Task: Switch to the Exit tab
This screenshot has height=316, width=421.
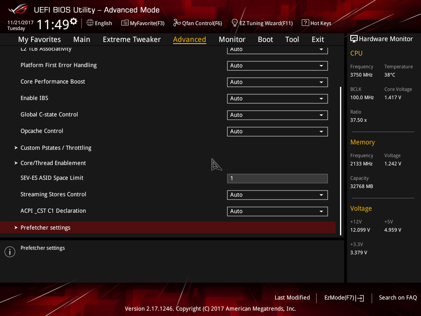Action: pos(318,39)
